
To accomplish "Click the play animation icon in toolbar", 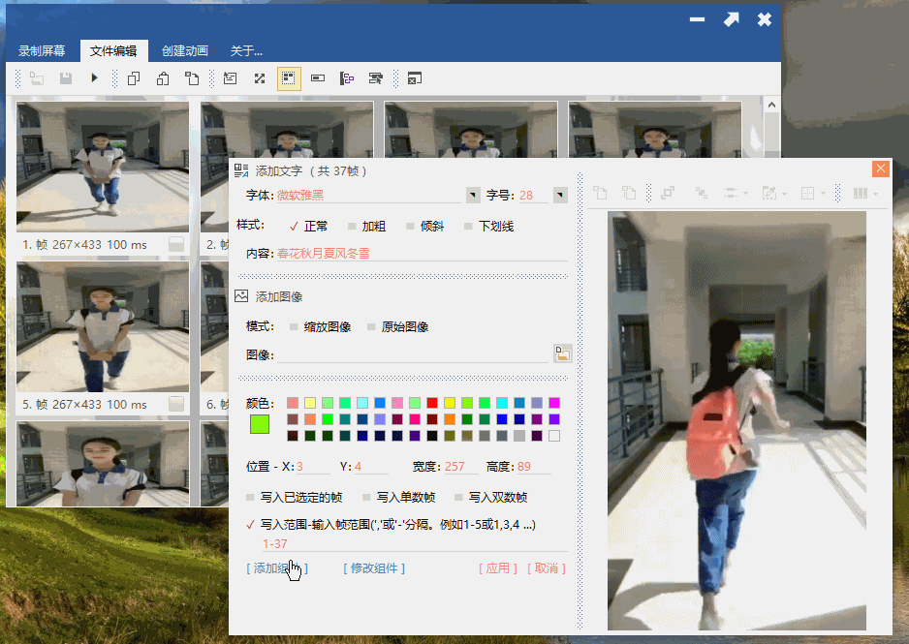I will 95,77.
